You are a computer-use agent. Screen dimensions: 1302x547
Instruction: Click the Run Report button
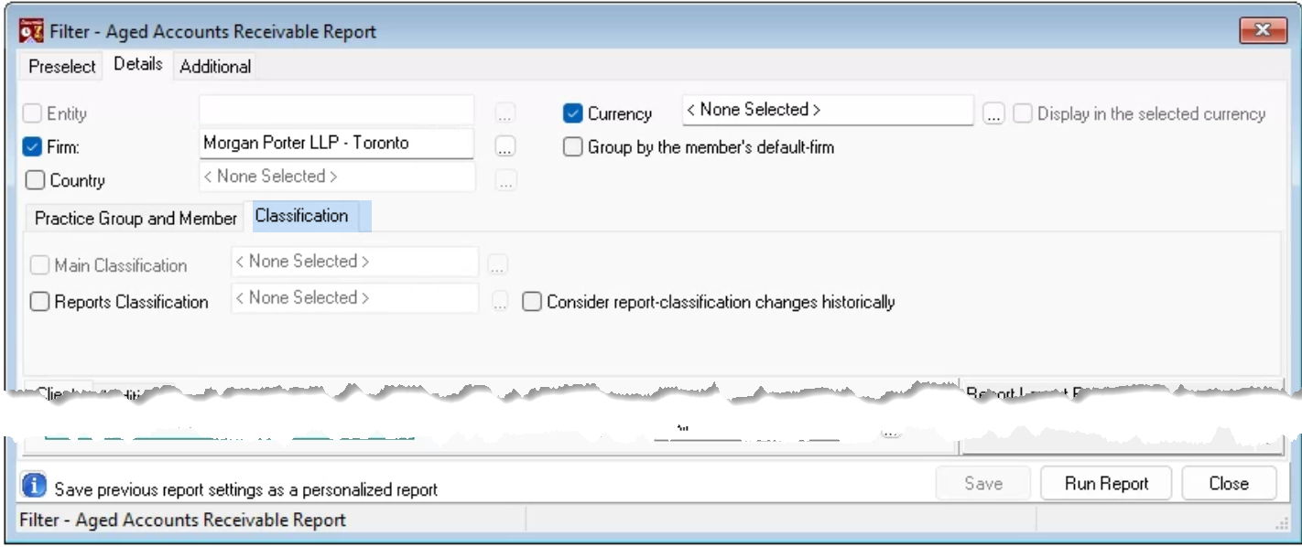(1107, 483)
